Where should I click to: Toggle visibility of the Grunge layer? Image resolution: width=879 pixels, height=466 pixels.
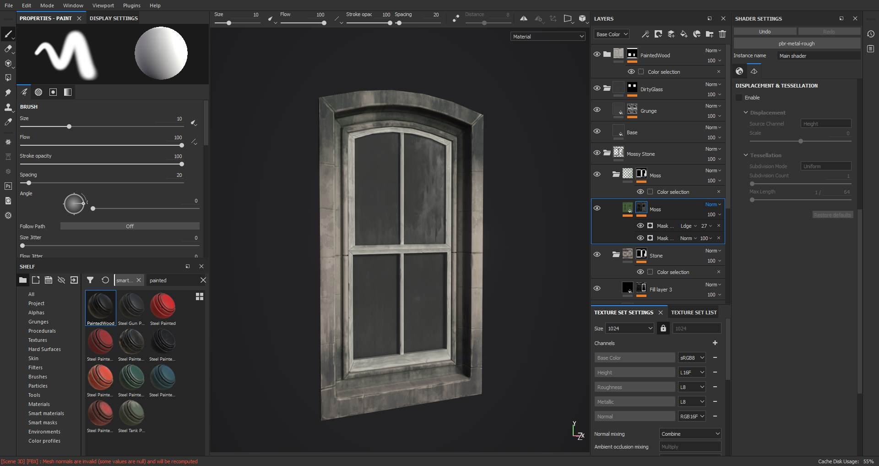tap(597, 110)
